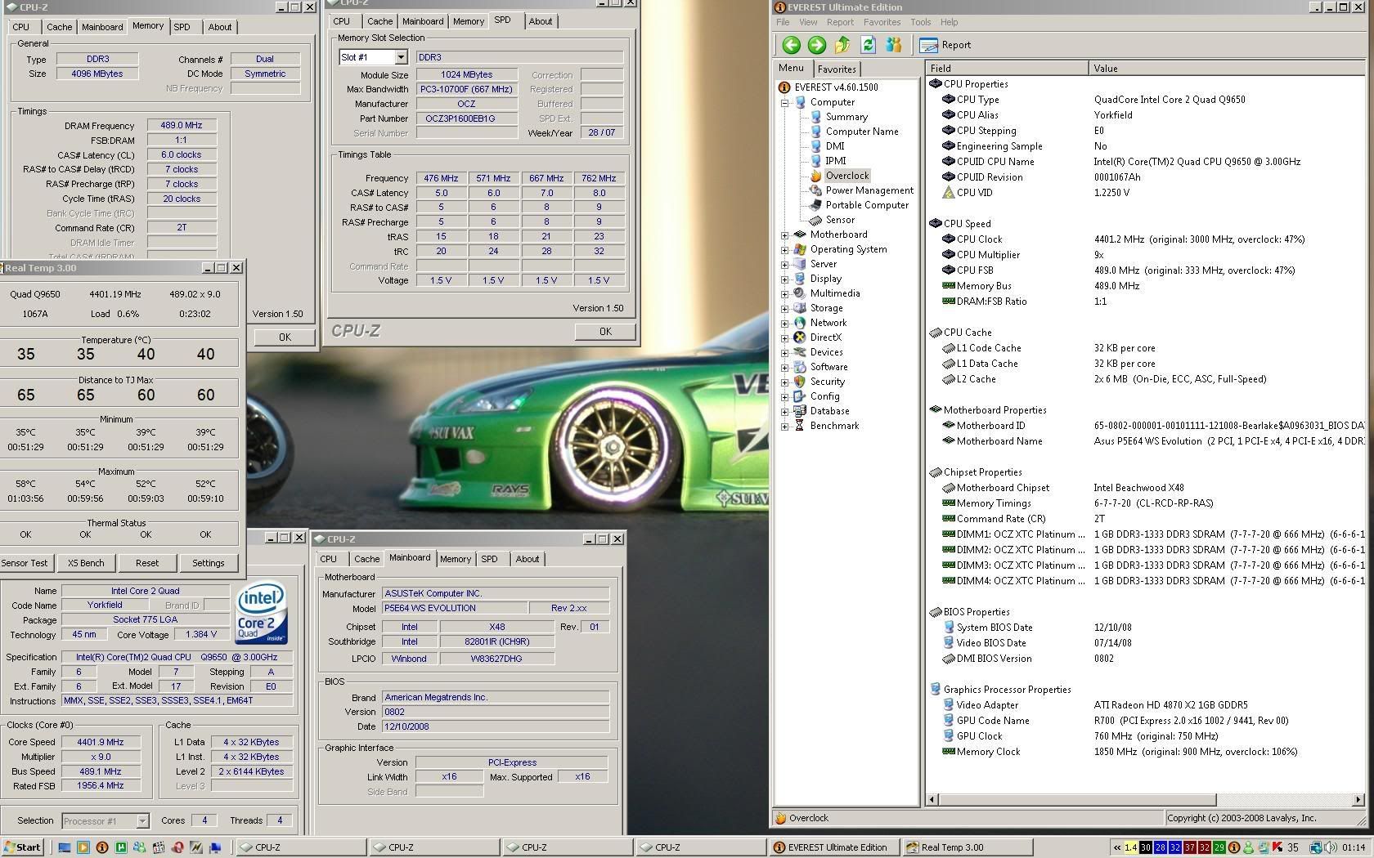The width and height of the screenshot is (1374, 858).
Task: Collapse the Computer tree node
Action: coord(785,102)
